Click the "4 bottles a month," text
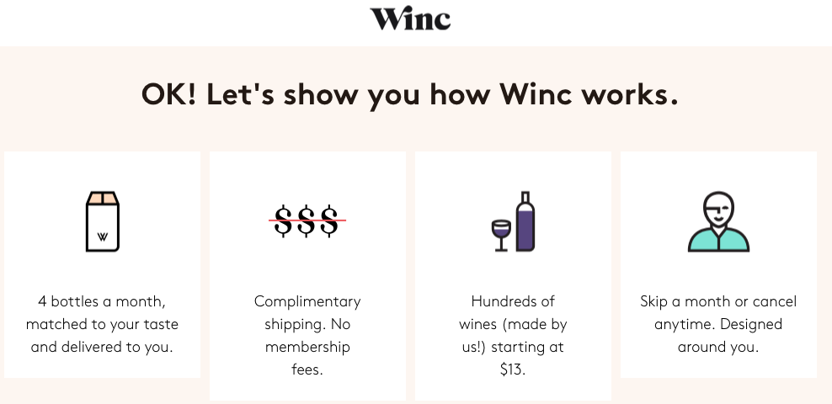 [102, 301]
